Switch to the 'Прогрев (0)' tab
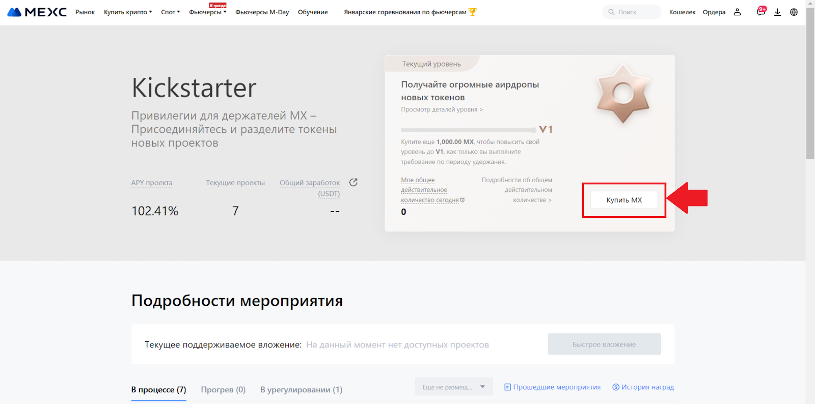The height and width of the screenshot is (404, 815). [x=223, y=390]
